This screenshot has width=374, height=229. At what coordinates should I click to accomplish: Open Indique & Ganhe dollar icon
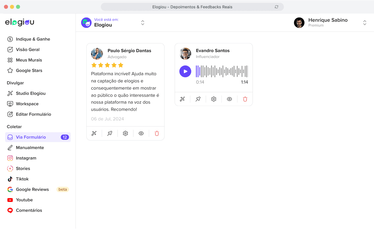coord(10,39)
